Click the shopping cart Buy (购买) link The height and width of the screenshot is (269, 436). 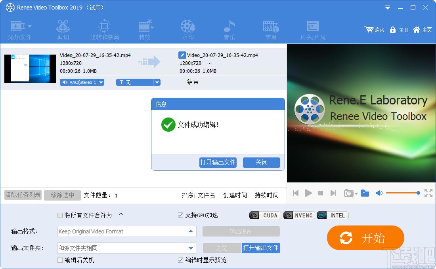pyautogui.click(x=374, y=30)
